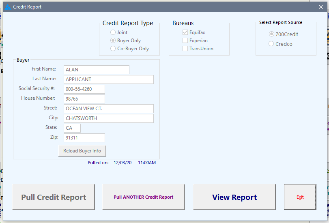Click the First Name field
The height and width of the screenshot is (223, 329).
pyautogui.click(x=96, y=70)
